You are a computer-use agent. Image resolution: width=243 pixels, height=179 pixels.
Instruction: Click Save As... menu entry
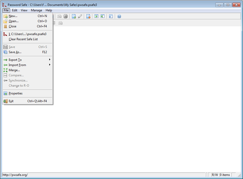[x=15, y=52]
